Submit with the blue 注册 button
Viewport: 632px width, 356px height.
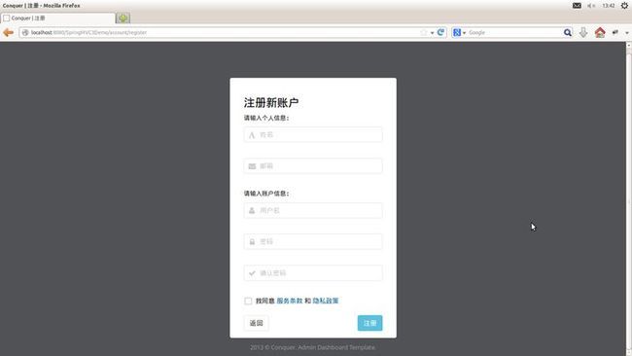click(x=369, y=323)
